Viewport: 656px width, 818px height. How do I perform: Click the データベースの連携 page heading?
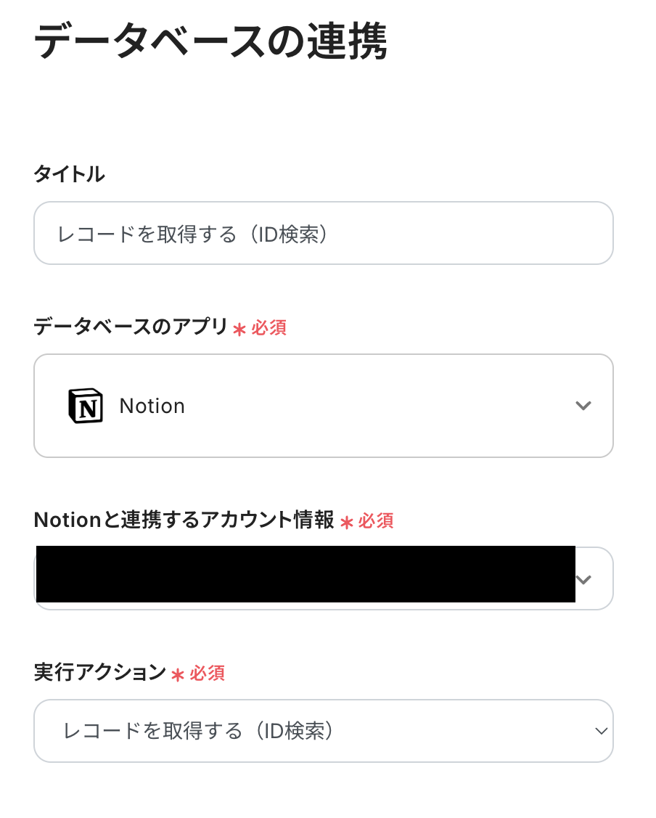(x=210, y=42)
